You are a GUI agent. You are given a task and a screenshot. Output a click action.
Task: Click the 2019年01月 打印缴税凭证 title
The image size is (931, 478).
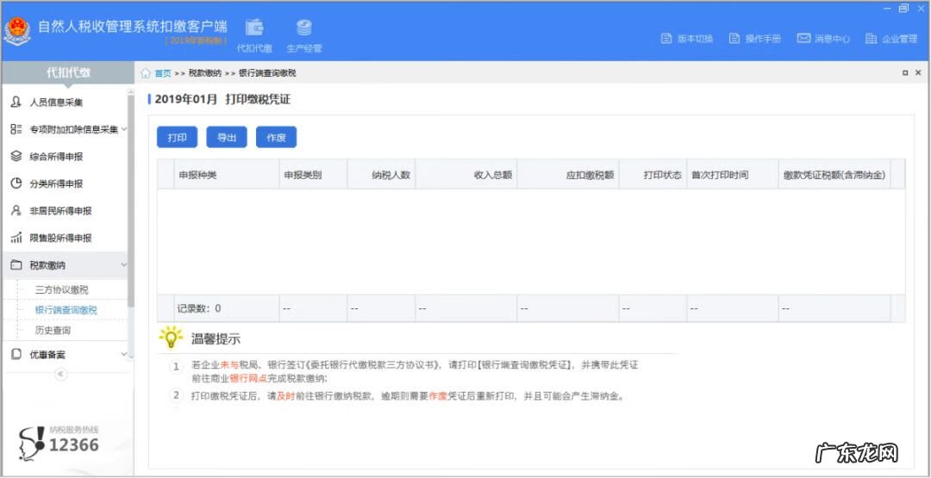[222, 99]
